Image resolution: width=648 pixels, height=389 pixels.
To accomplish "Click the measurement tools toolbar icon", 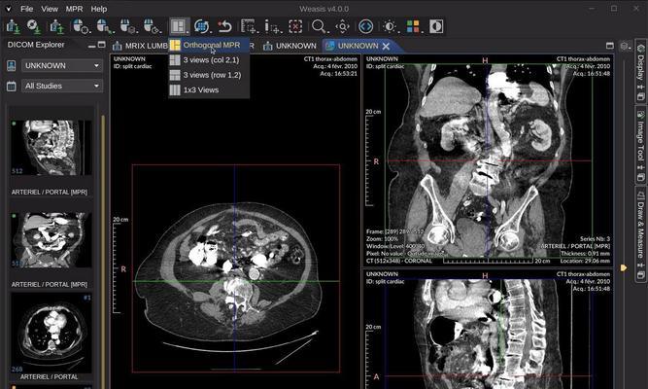I will [250, 26].
